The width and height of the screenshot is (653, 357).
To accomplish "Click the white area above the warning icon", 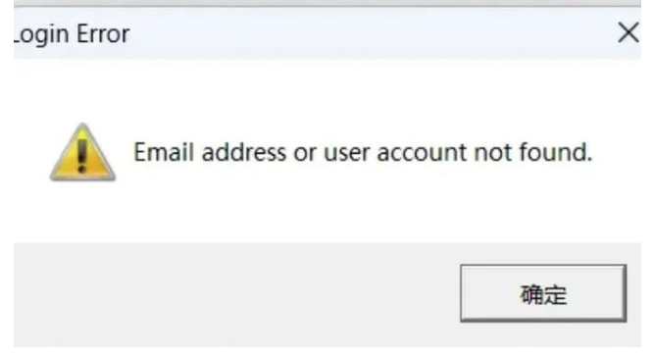I will (x=82, y=90).
